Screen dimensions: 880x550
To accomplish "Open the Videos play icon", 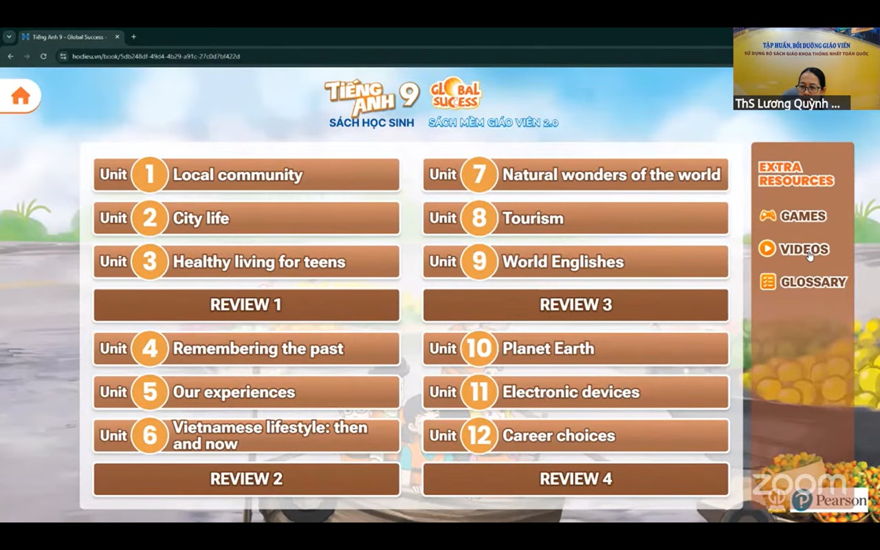I will click(767, 248).
